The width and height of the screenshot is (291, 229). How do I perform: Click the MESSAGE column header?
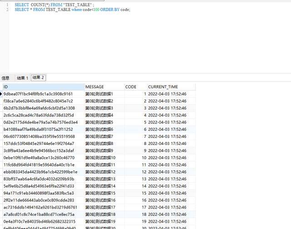coord(105,87)
